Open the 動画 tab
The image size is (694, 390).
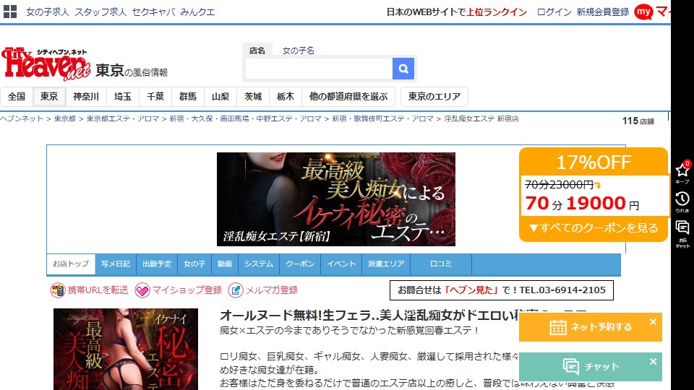tap(225, 264)
